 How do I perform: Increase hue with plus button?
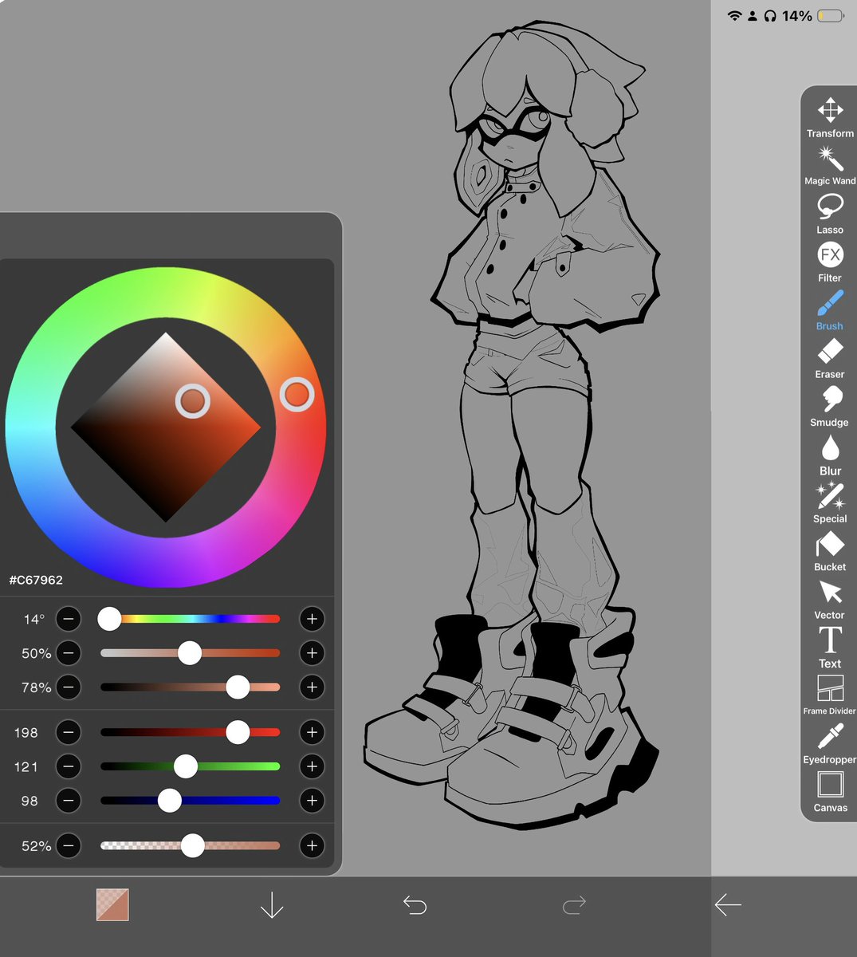pos(312,618)
